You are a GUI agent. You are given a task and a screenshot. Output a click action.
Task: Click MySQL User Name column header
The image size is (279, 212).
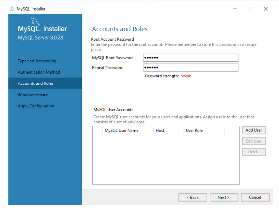point(128,130)
